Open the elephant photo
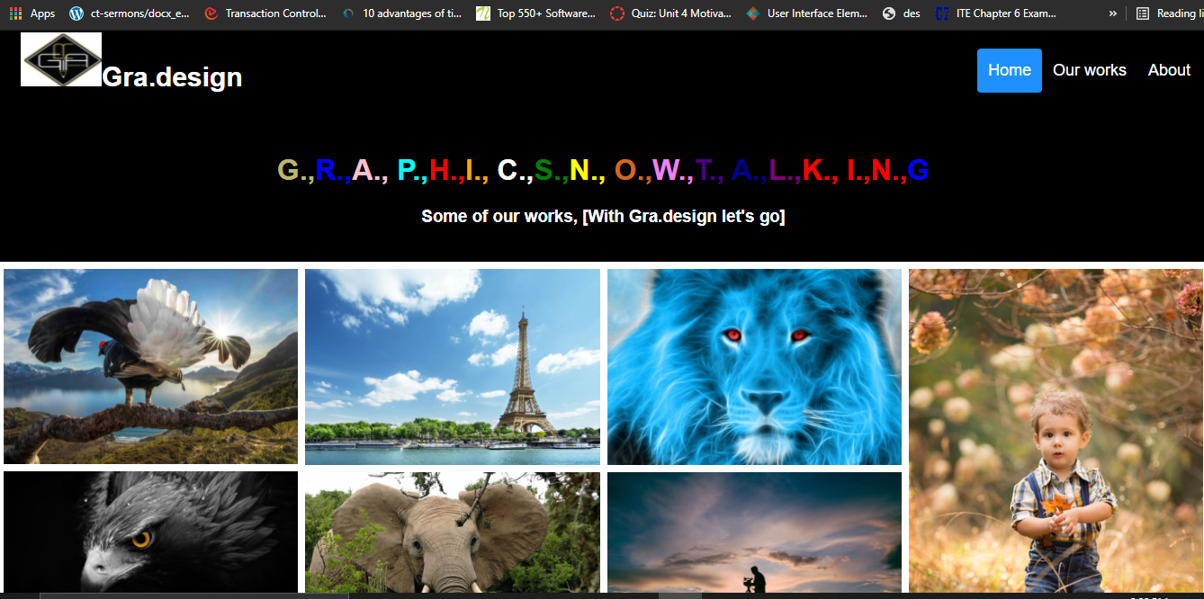The image size is (1204, 599). click(x=453, y=532)
